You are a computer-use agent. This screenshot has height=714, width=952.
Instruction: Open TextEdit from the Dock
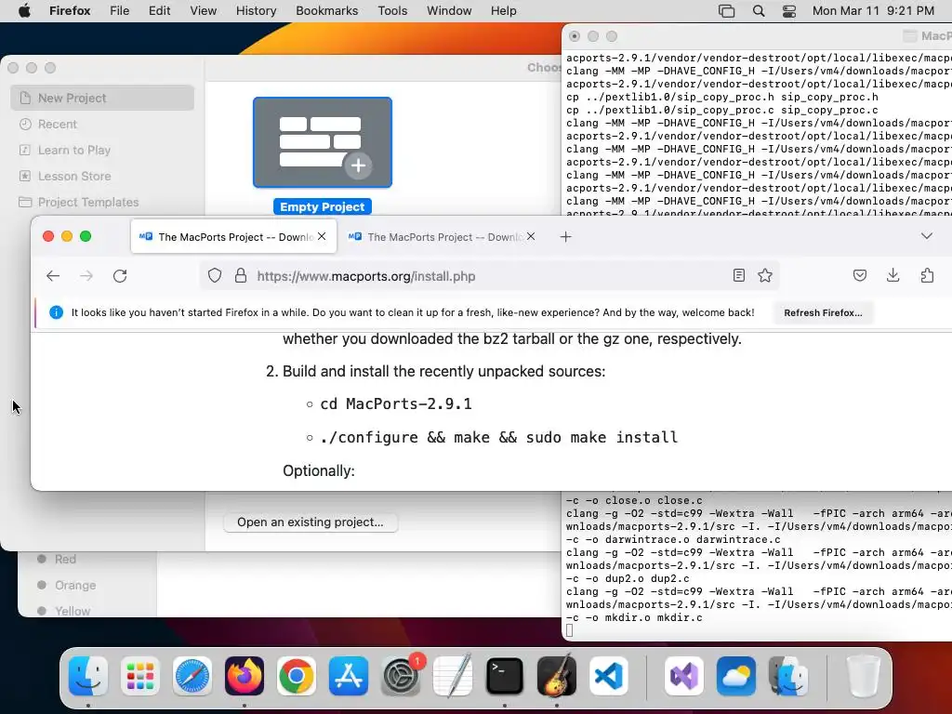453,676
